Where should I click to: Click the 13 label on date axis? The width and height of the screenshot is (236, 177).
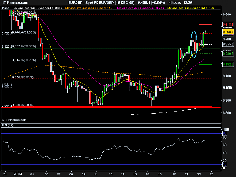111,174
